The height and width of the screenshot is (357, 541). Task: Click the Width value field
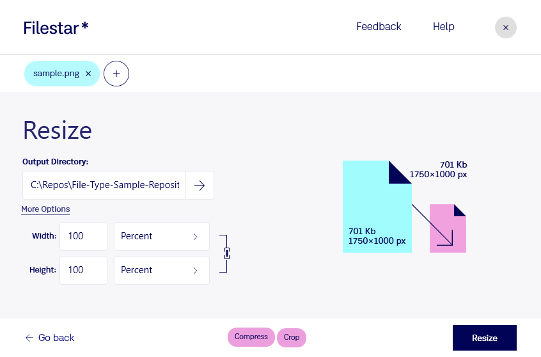click(84, 236)
